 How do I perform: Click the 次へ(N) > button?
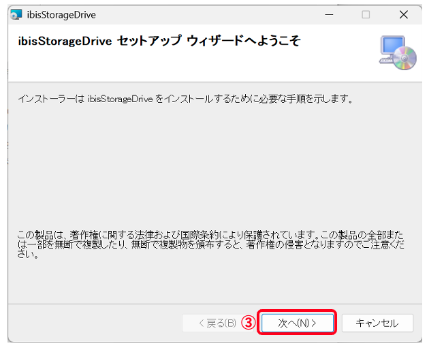(x=298, y=323)
